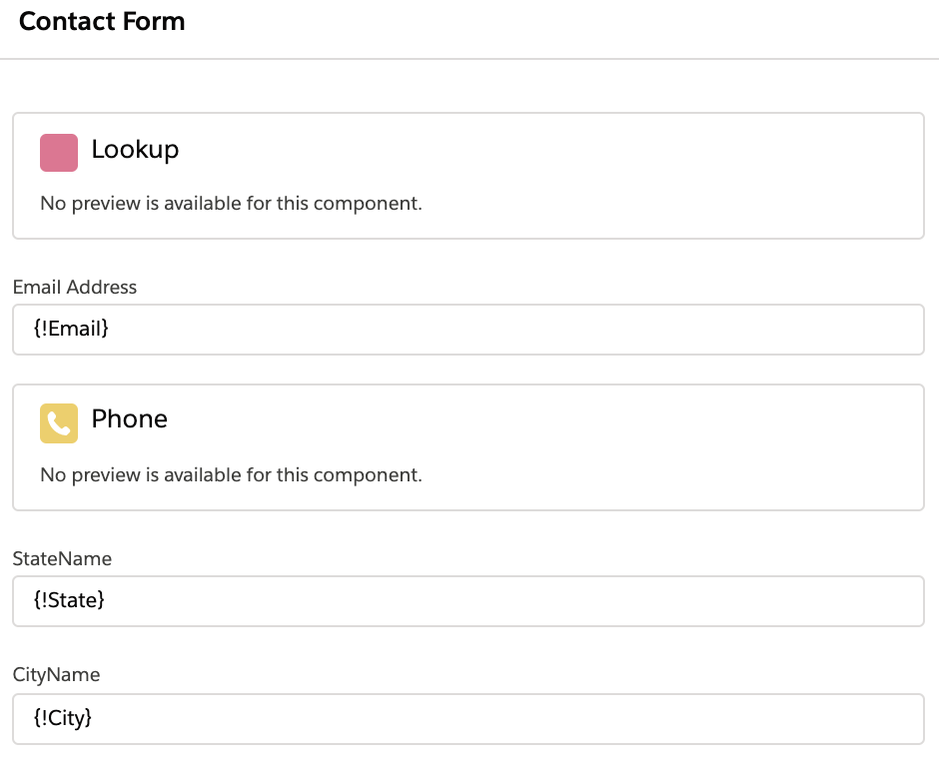Viewport: 939px width, 765px height.
Task: Click the StateName field label
Action: [x=62, y=558]
